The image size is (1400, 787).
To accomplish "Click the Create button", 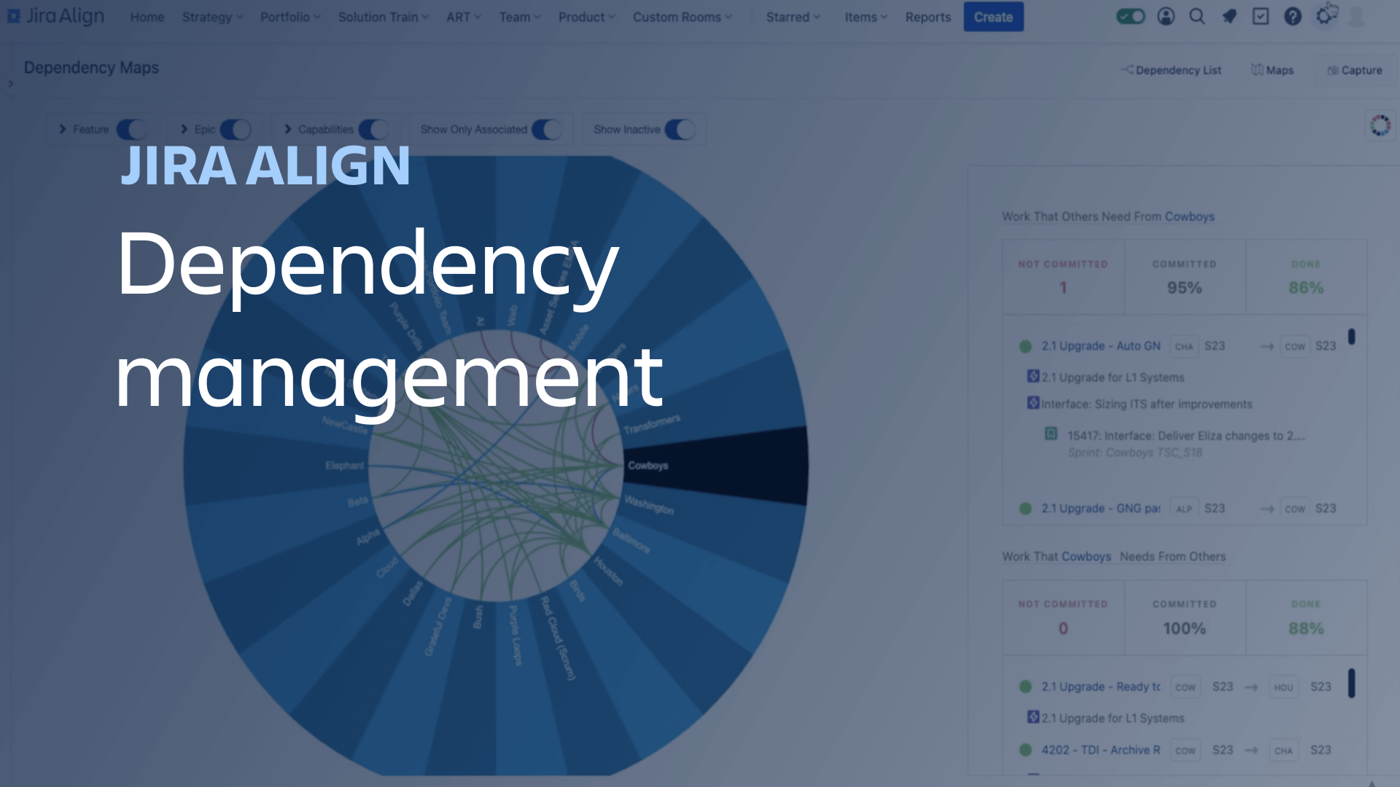I will click(x=993, y=16).
